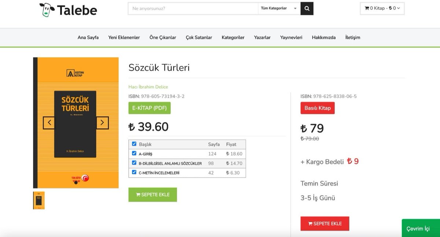Screen dimensions: 440x237
Task: Click the cart icon in the header
Action: point(366,8)
